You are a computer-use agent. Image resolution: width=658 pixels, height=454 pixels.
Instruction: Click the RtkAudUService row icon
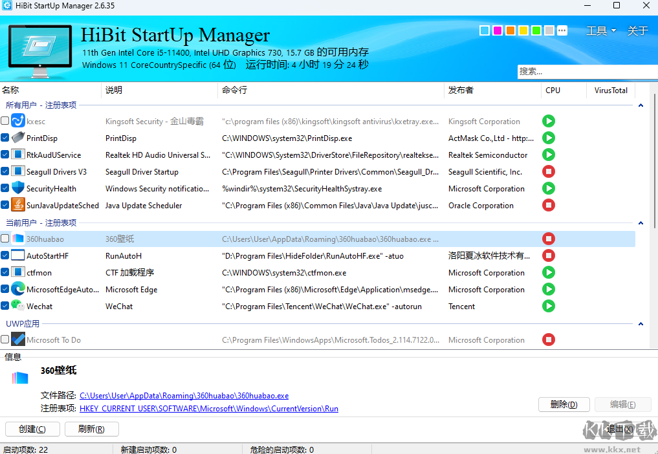click(x=18, y=155)
